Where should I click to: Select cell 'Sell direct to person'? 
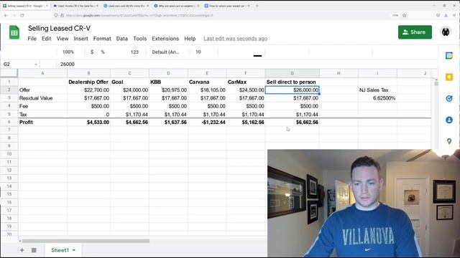pyautogui.click(x=293, y=82)
